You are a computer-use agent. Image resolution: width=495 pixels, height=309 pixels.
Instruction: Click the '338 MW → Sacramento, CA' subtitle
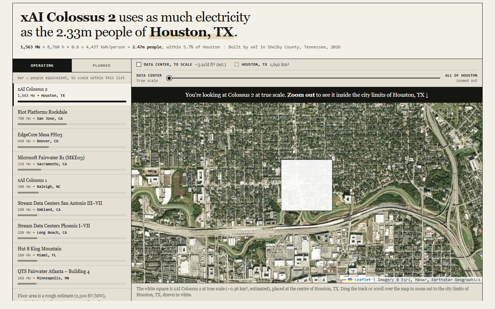(42, 164)
